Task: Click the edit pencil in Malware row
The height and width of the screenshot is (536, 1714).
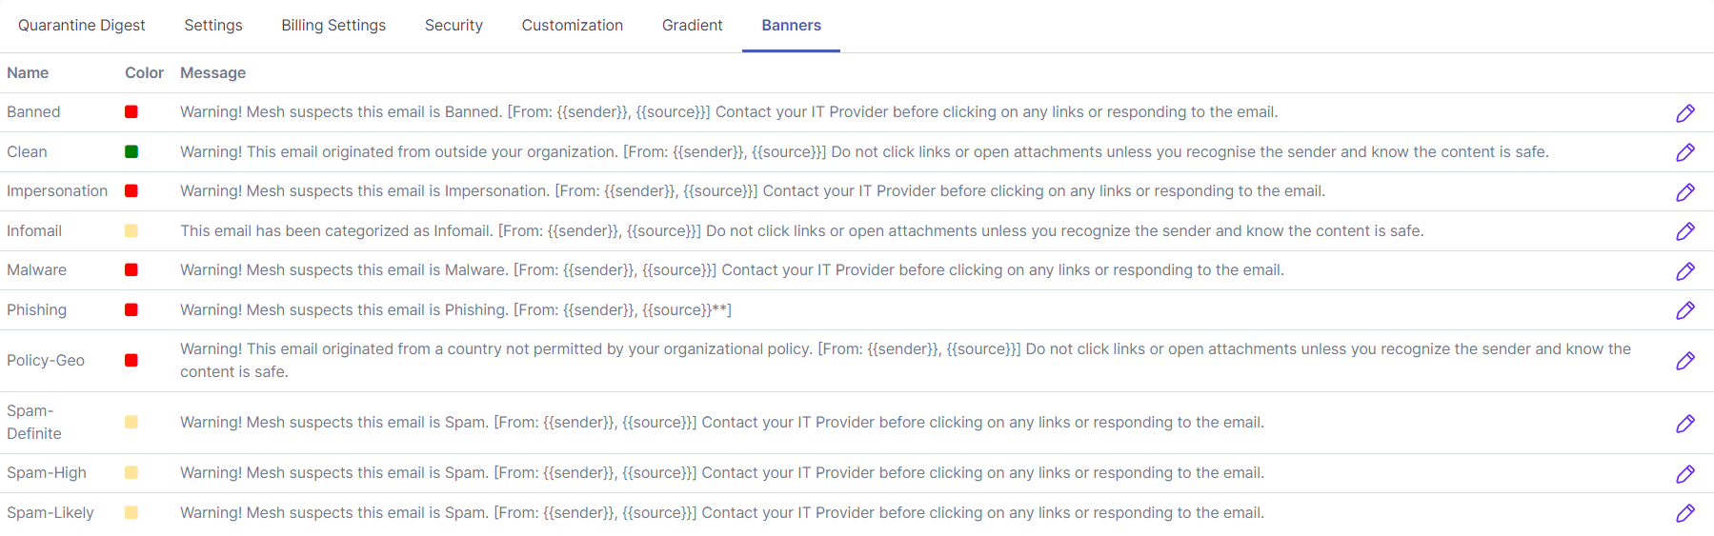Action: pyautogui.click(x=1684, y=271)
